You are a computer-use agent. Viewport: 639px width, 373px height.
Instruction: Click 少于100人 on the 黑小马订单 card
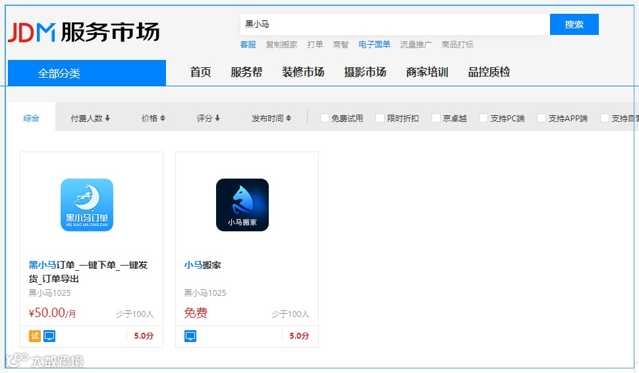(x=135, y=314)
